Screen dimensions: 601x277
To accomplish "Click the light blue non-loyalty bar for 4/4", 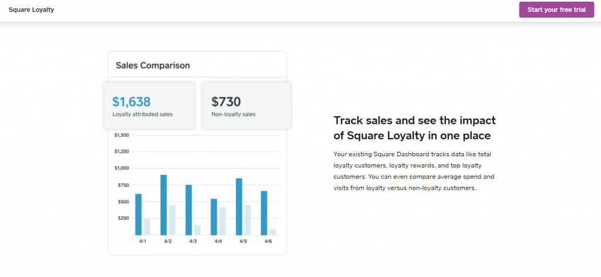I will click(222, 221).
